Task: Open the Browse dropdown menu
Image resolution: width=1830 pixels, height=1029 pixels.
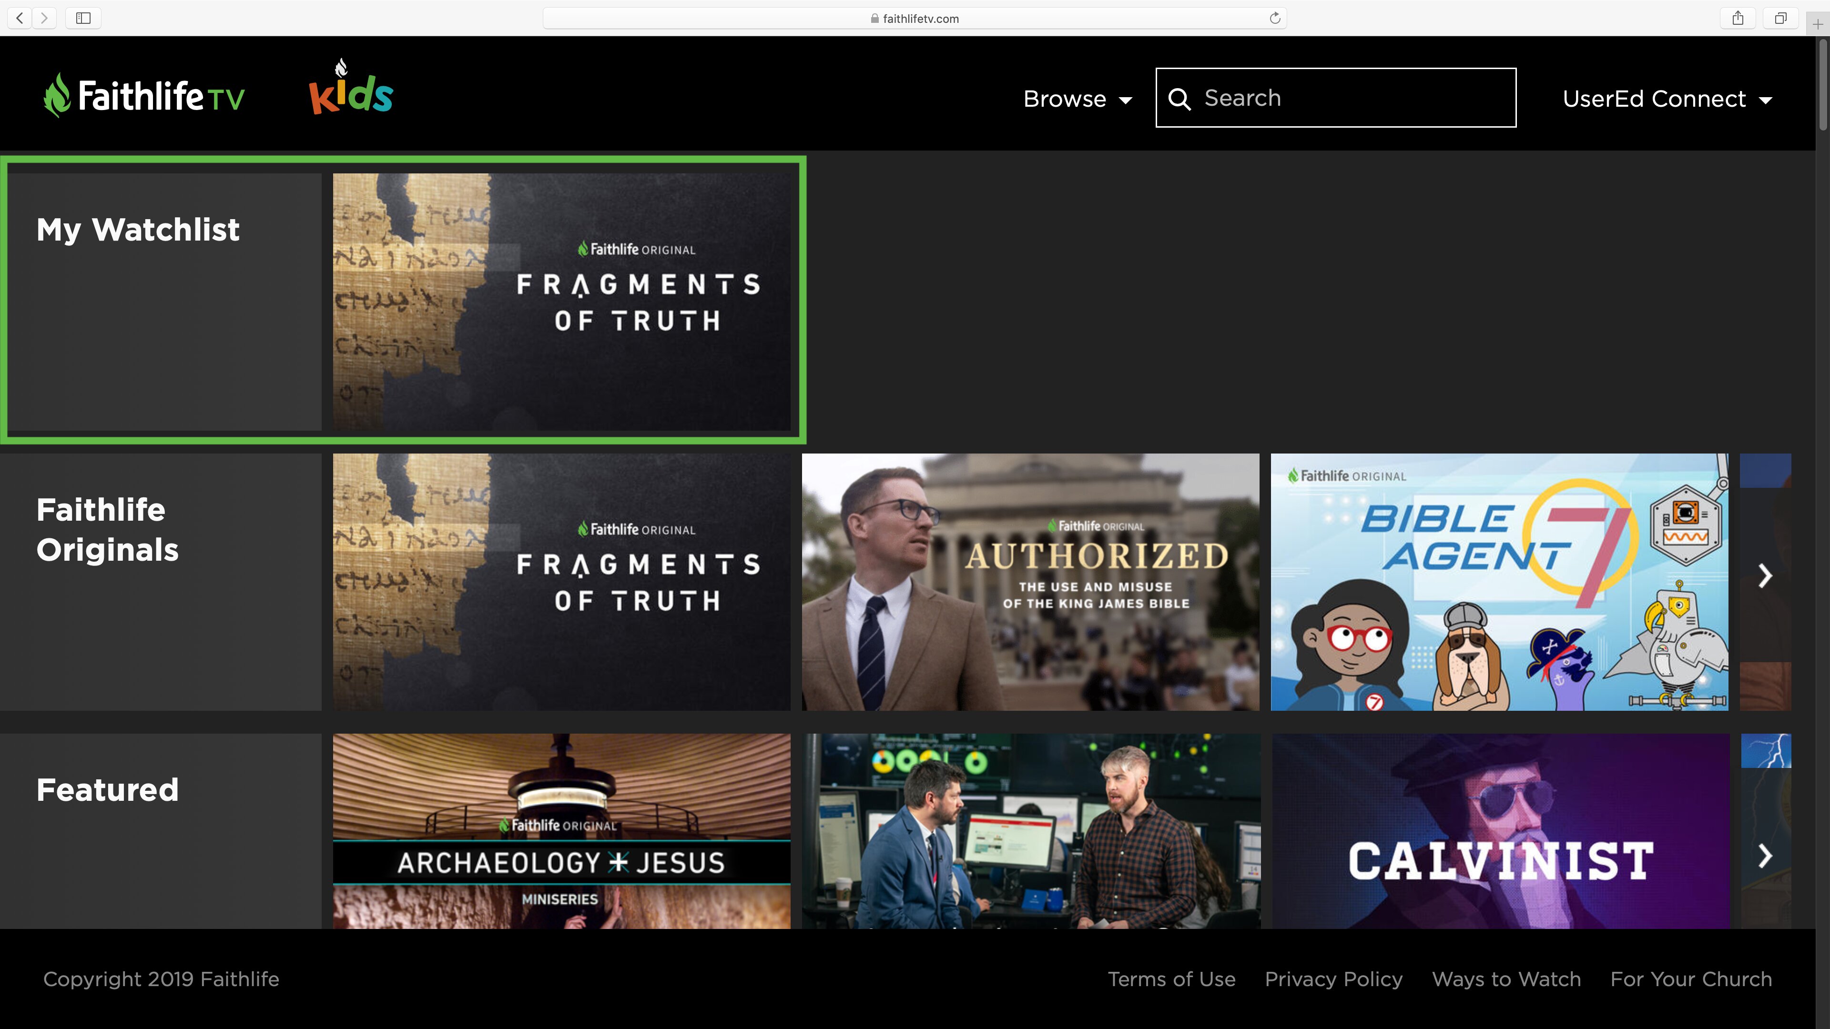Action: 1078,99
